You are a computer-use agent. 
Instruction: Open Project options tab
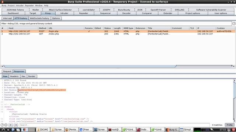point(192,13)
